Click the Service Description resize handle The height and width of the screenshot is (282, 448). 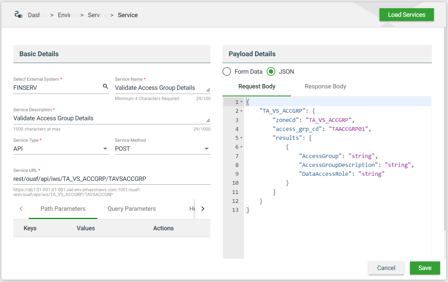[208, 120]
